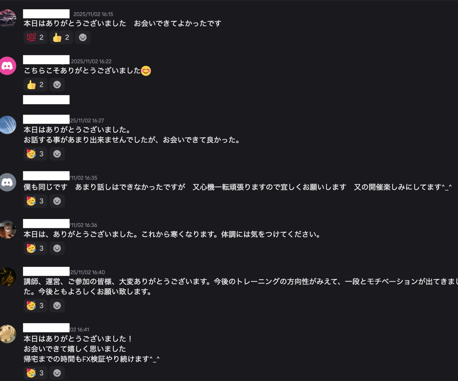Add reaction to the 16:27 message
This screenshot has width=458, height=381.
coord(57,154)
